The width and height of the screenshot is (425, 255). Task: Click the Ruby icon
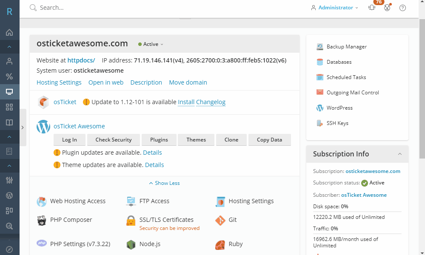click(x=220, y=244)
